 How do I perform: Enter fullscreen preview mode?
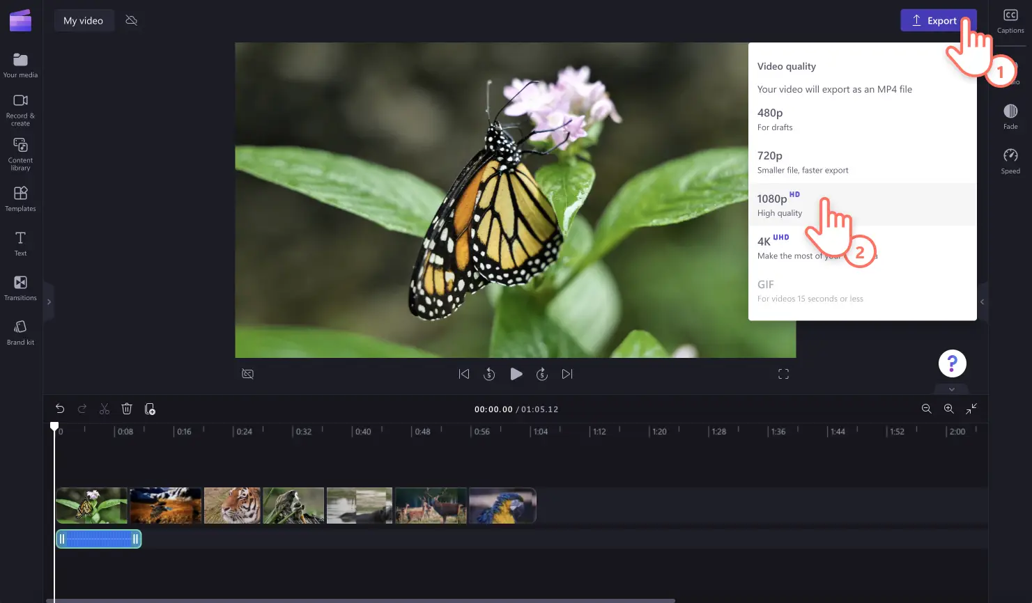pyautogui.click(x=783, y=374)
